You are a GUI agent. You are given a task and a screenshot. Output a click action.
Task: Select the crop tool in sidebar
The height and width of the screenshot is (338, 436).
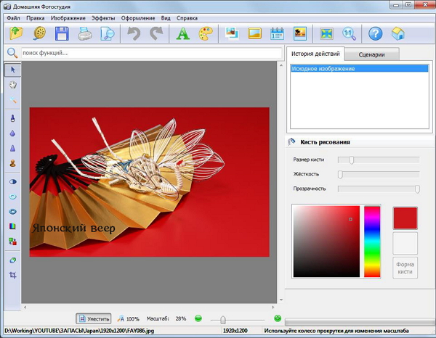click(x=13, y=276)
